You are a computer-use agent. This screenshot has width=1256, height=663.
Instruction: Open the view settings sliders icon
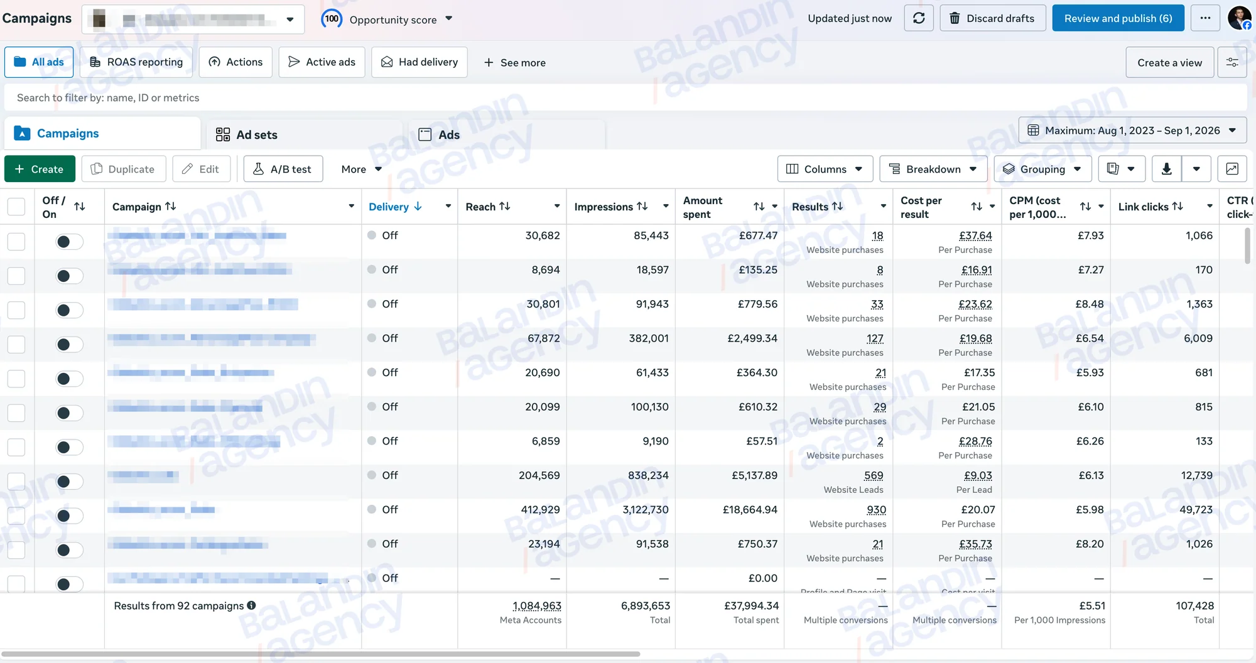click(x=1232, y=62)
